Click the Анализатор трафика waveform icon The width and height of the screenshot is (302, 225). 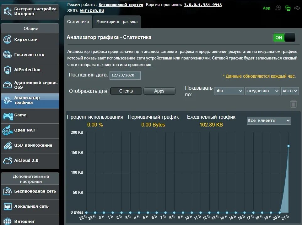tap(7, 100)
